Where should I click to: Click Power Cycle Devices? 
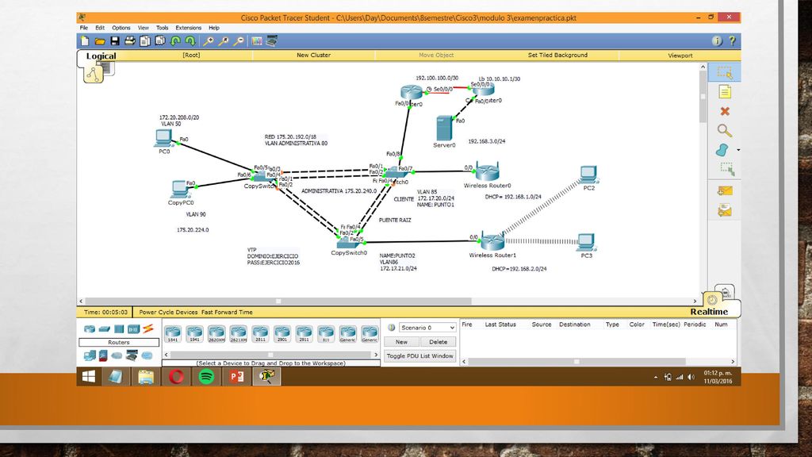point(168,313)
